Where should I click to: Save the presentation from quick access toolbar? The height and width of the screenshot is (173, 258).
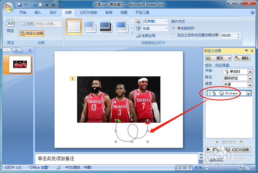pyautogui.click(x=19, y=5)
